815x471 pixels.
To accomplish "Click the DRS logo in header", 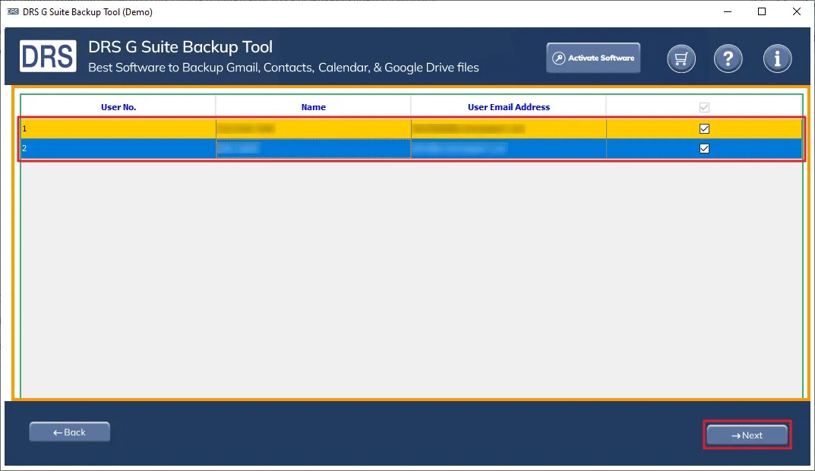I will click(48, 56).
